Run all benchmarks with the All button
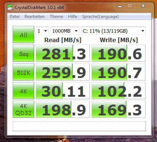157x142 pixels. (x=23, y=35)
